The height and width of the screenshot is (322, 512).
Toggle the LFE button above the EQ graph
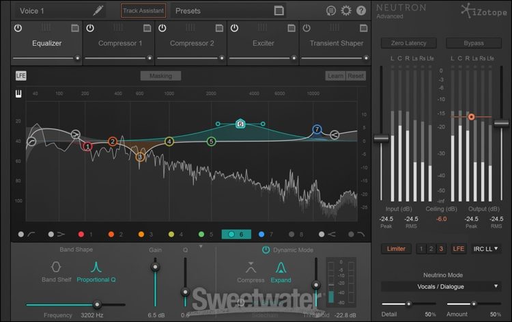point(21,76)
